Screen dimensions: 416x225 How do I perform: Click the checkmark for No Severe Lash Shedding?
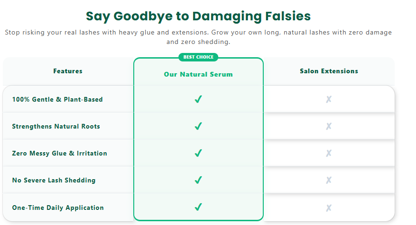(198, 180)
